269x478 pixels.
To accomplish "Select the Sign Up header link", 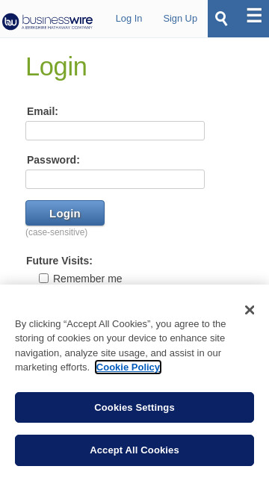I will (x=180, y=19).
